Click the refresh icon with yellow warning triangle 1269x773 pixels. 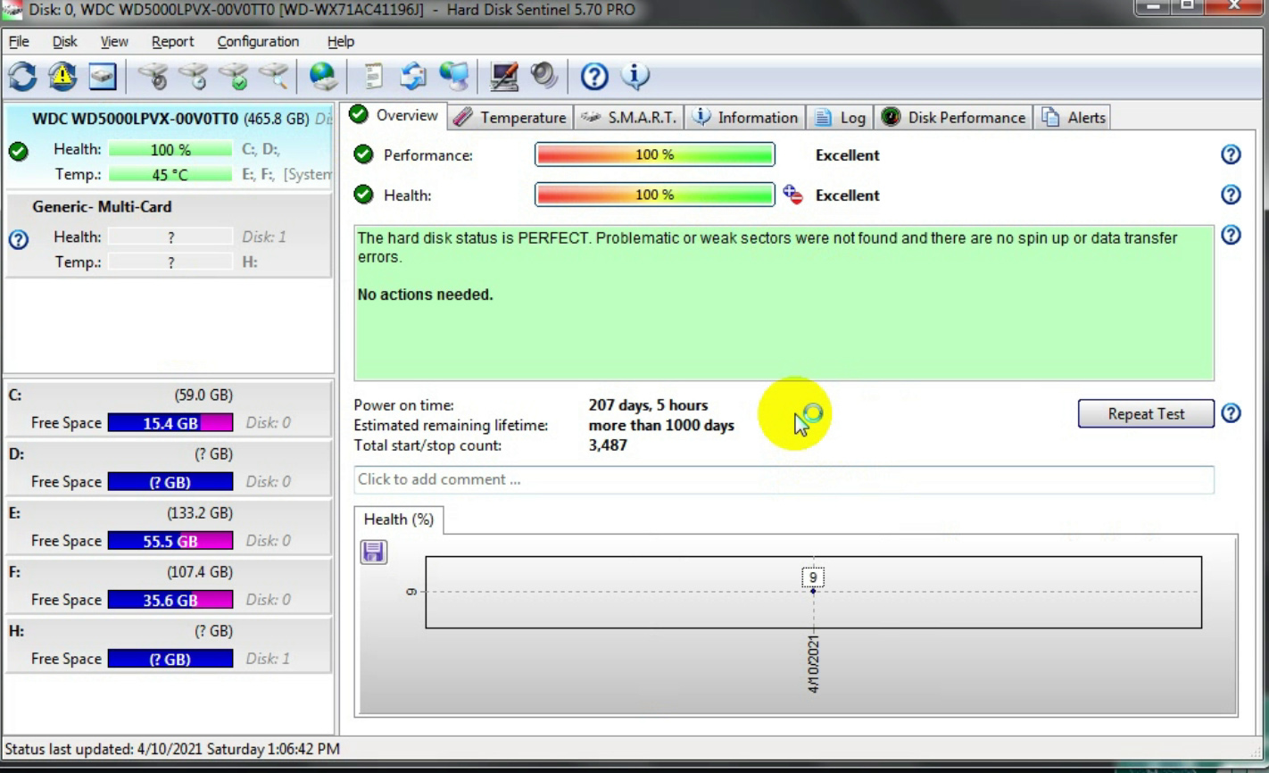(62, 77)
